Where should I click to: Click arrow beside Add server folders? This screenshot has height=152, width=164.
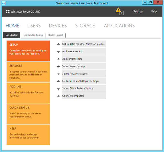[x=58, y=59]
